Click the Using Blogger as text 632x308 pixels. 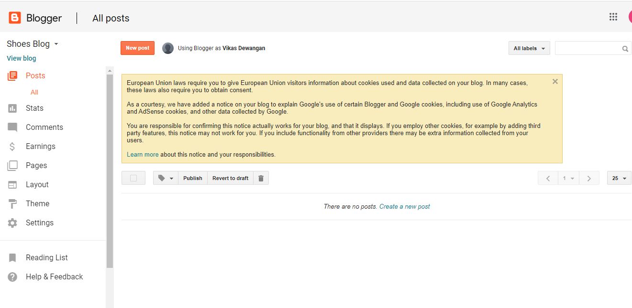[200, 48]
